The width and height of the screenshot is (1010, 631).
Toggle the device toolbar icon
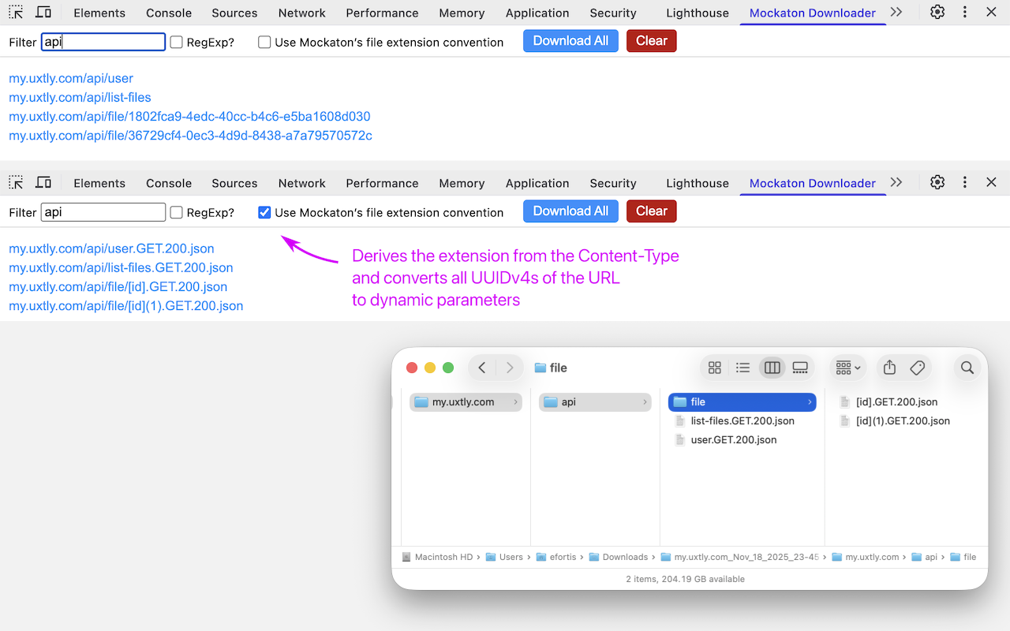point(43,12)
